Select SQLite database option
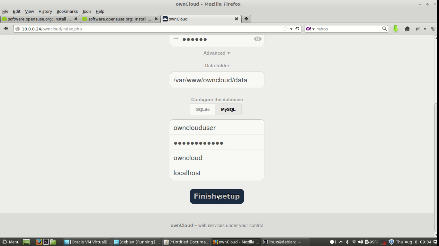The width and height of the screenshot is (439, 246). tap(203, 109)
